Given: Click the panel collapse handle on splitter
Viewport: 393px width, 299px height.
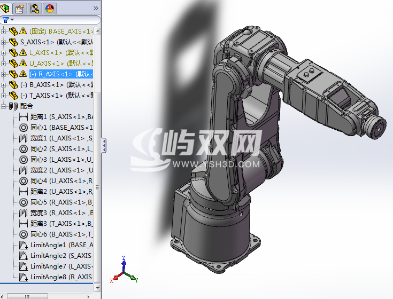Looking at the screenshot, I should (104, 146).
